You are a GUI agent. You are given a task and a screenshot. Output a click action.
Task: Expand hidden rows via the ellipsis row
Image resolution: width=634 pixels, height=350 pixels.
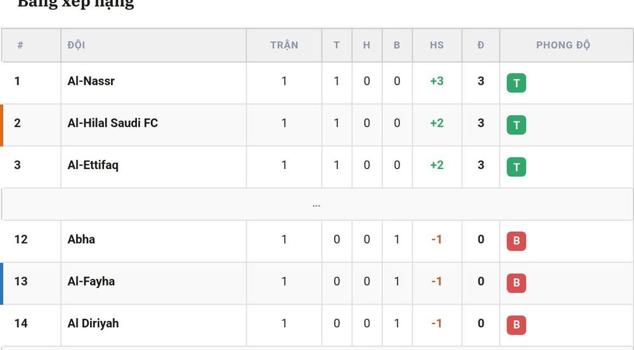click(316, 204)
